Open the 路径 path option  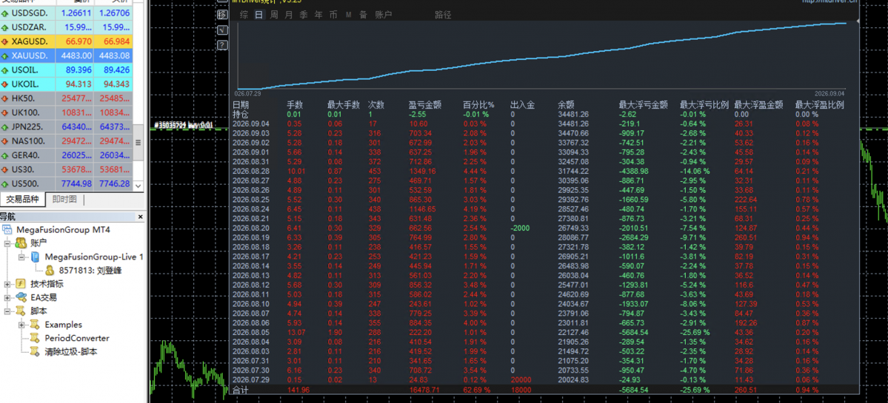(x=443, y=16)
